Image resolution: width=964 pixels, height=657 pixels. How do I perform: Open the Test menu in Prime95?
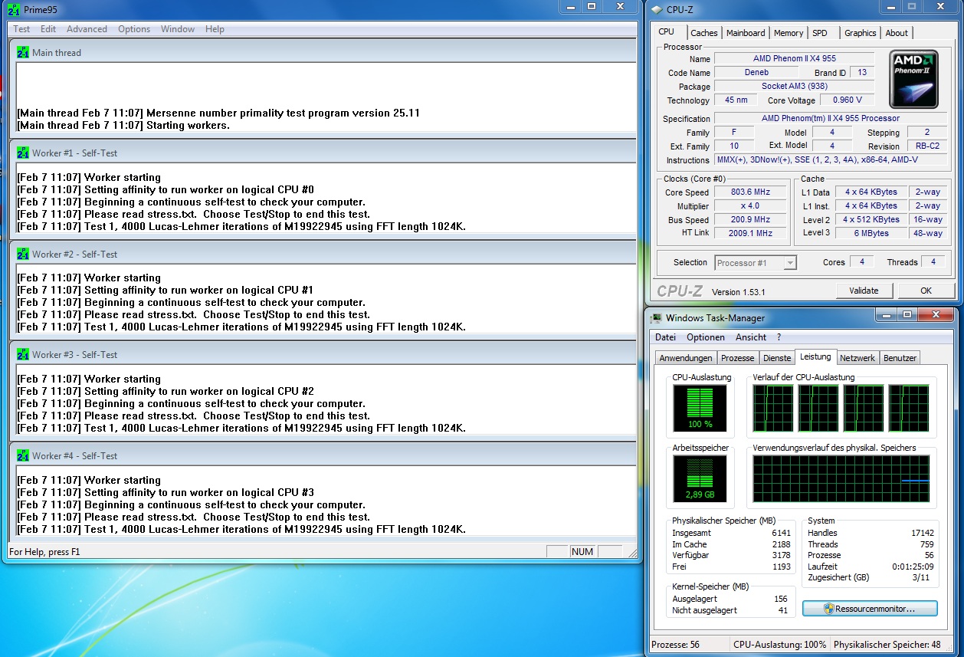click(22, 29)
